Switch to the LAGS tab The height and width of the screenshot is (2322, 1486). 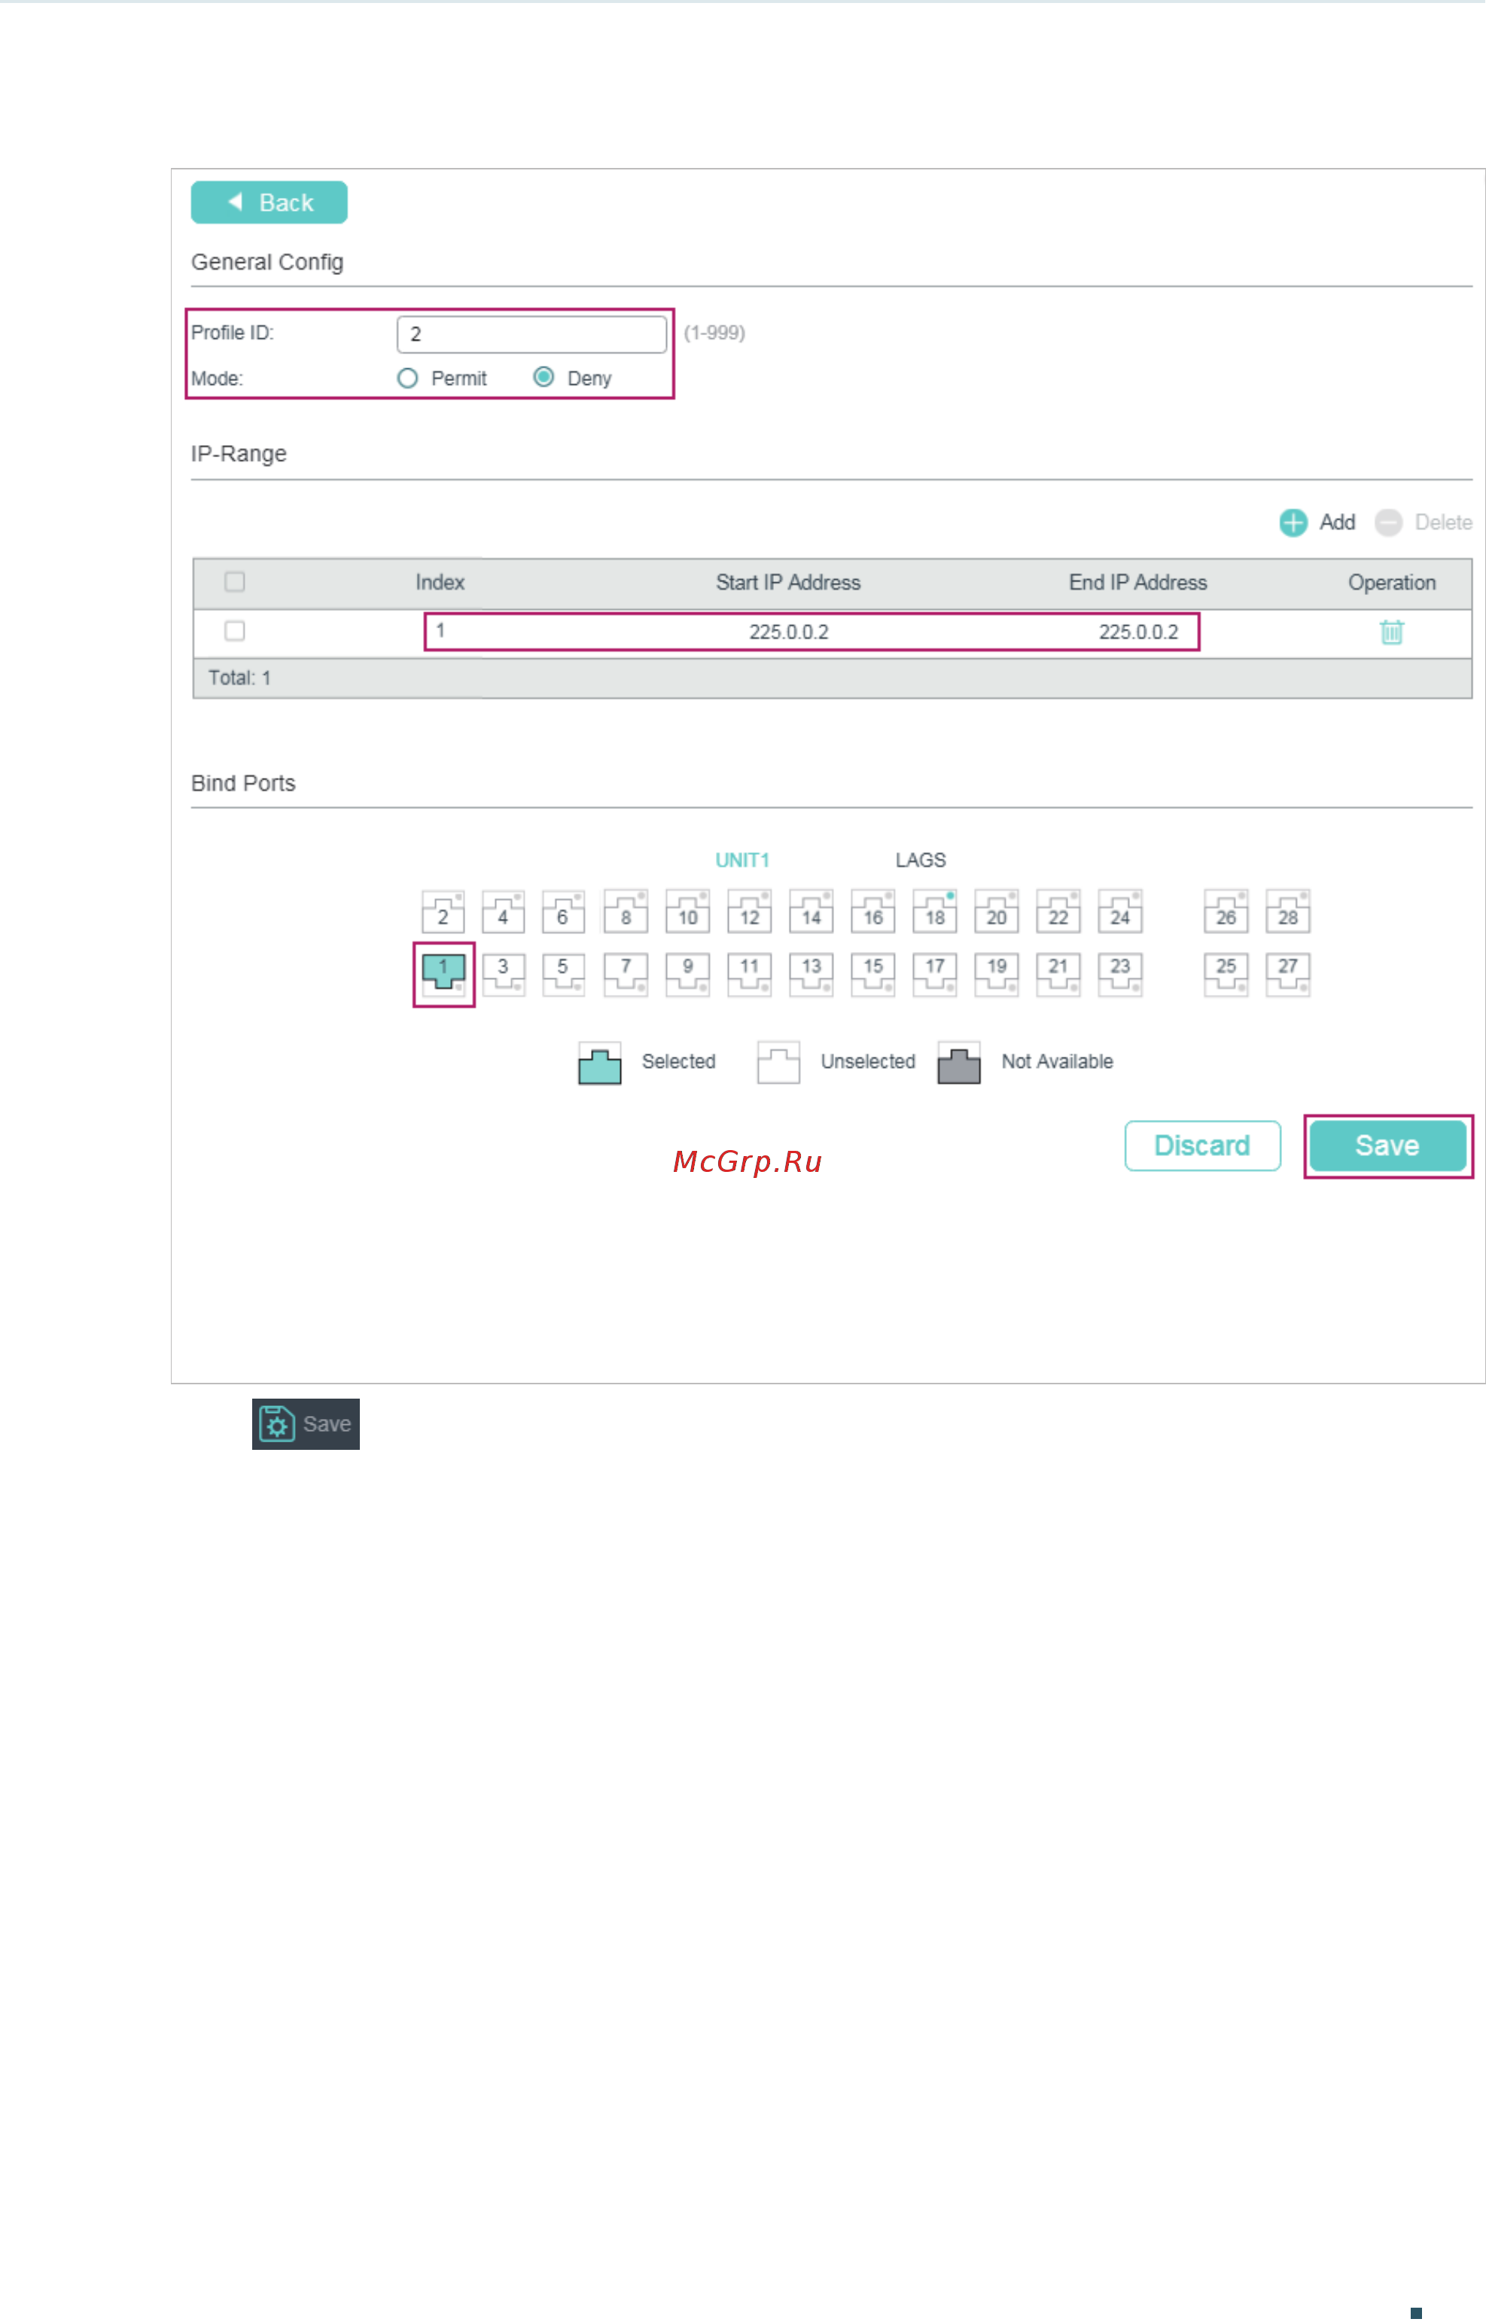(921, 860)
